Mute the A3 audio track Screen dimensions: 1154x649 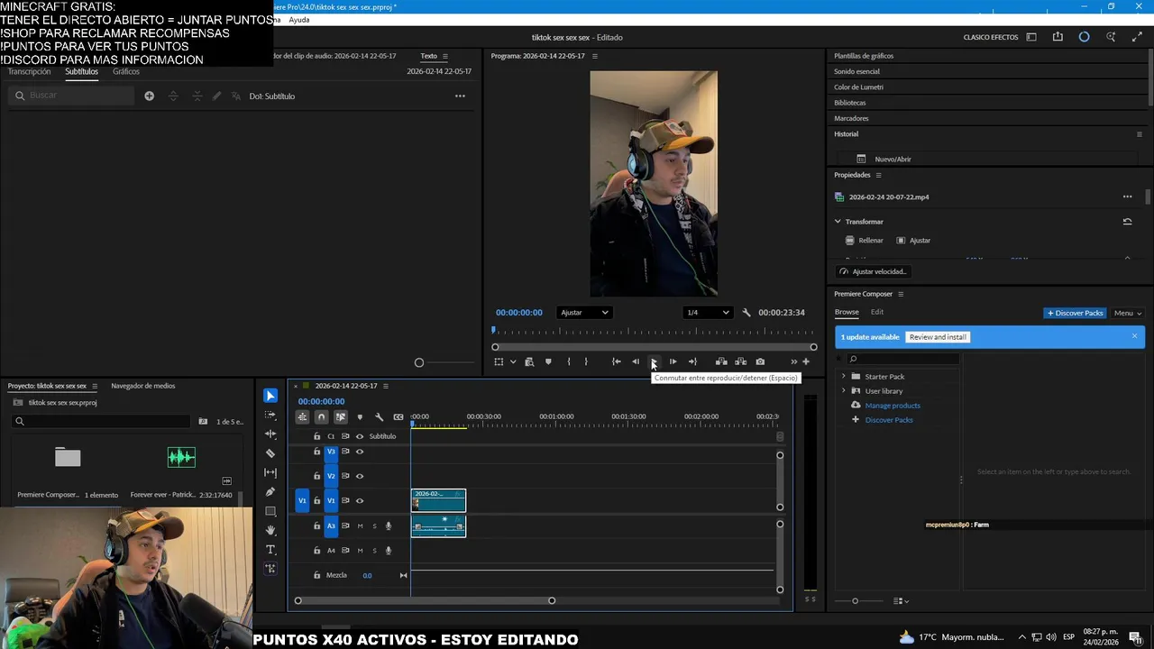[360, 526]
